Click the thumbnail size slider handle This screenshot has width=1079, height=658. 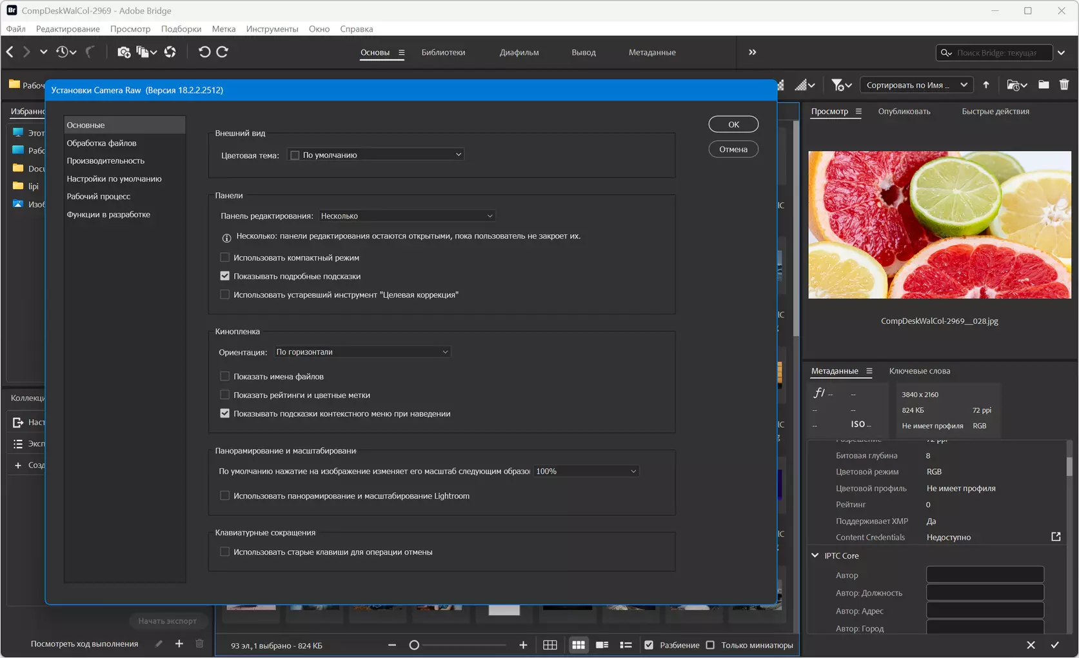click(414, 645)
